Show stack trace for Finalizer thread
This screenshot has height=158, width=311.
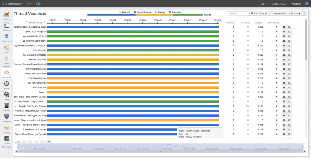tap(284, 92)
